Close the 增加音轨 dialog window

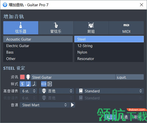coord(141,5)
